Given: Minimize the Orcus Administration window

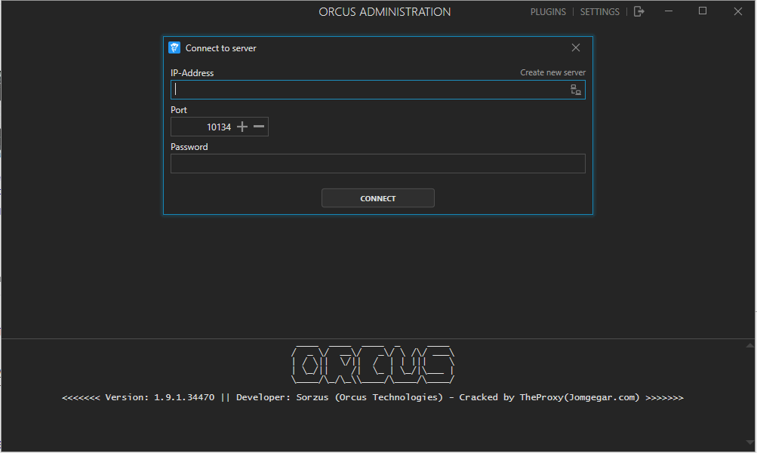Looking at the screenshot, I should [669, 11].
